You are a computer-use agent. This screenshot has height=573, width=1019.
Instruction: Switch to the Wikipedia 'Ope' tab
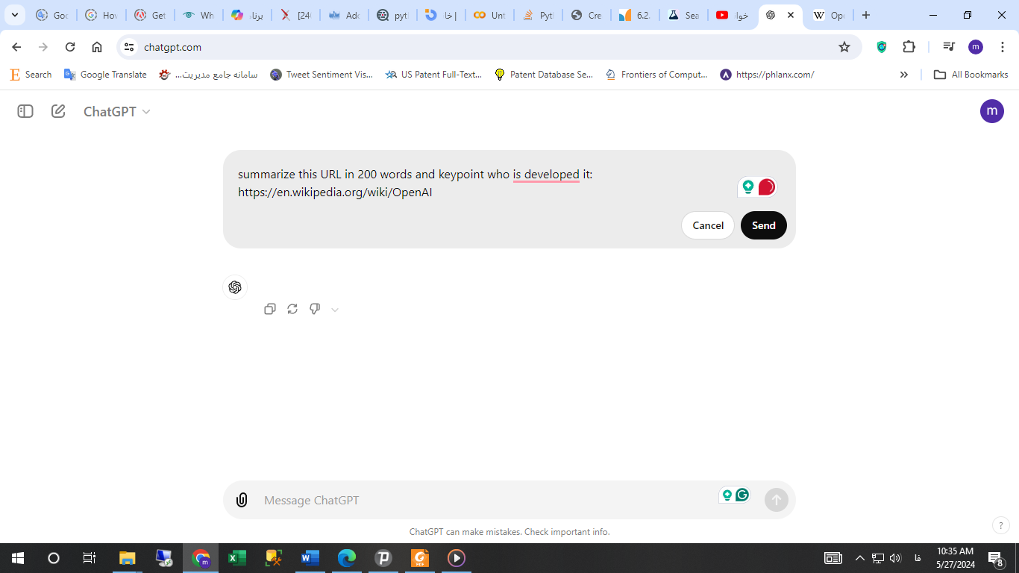click(828, 15)
